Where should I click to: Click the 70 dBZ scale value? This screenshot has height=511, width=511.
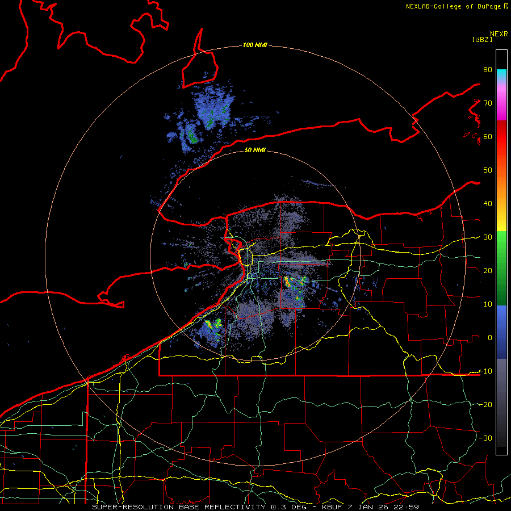coord(488,103)
